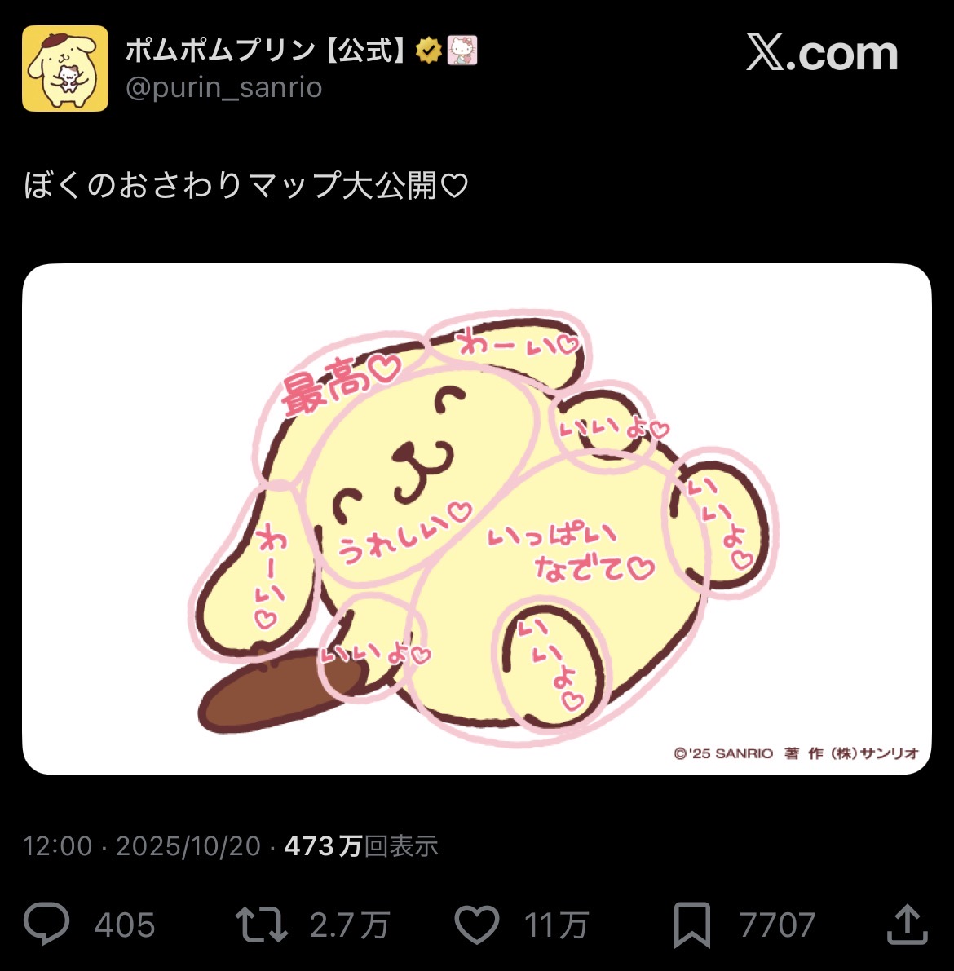Show the 7707 bookmarks count
This screenshot has width=954, height=971.
(x=777, y=925)
